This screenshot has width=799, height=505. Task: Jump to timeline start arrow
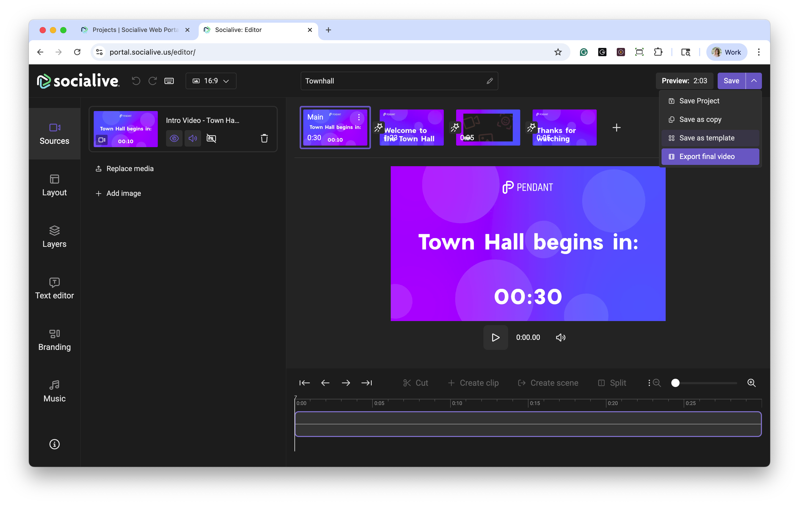pyautogui.click(x=304, y=383)
